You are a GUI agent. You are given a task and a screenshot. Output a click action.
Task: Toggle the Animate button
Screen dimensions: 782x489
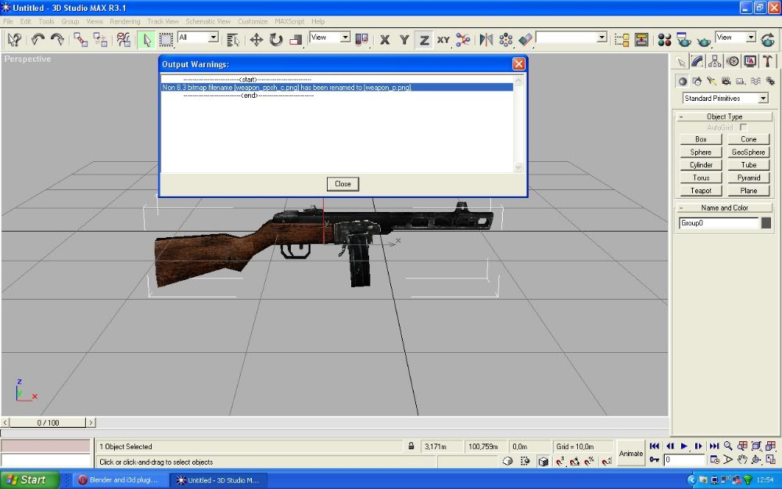[x=631, y=452]
